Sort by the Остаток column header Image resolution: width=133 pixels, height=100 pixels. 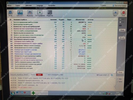pos(90,20)
